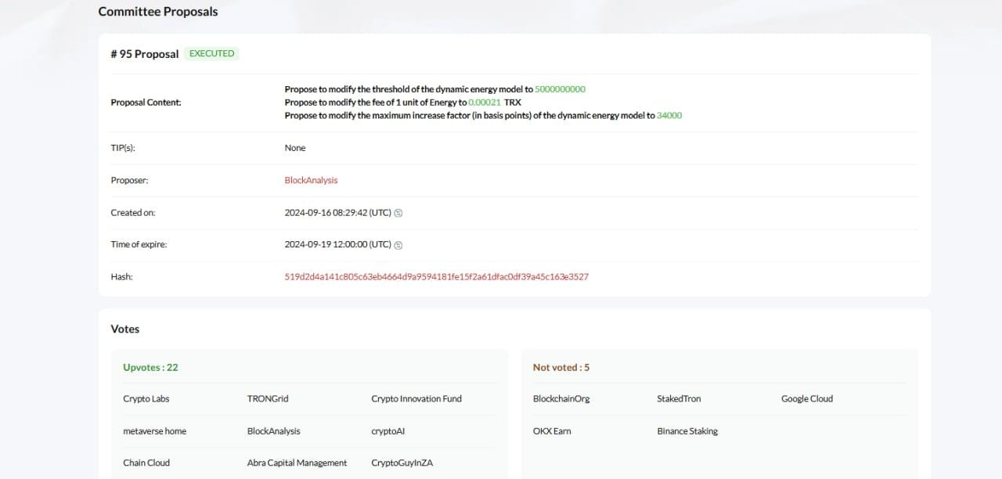This screenshot has width=1002, height=479.
Task: Click the metaverse home voter
Action: pyautogui.click(x=155, y=430)
